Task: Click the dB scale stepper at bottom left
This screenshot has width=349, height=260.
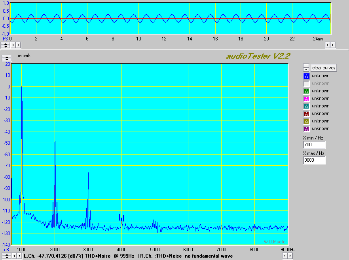Action: (x=7, y=256)
